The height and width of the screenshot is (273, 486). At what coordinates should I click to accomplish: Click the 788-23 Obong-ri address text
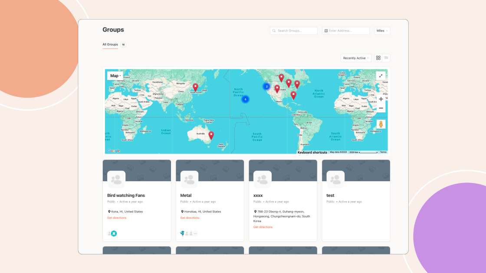coord(282,216)
